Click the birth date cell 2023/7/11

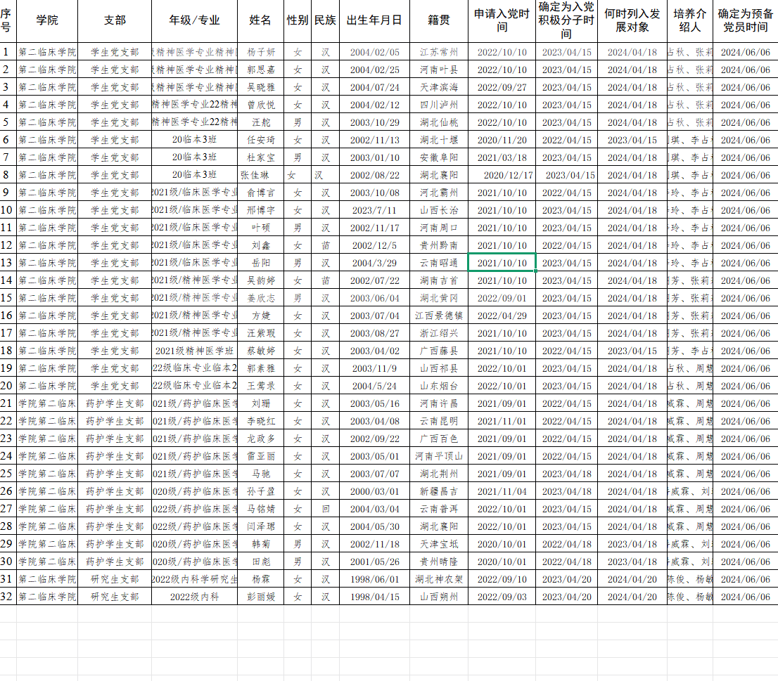374,210
